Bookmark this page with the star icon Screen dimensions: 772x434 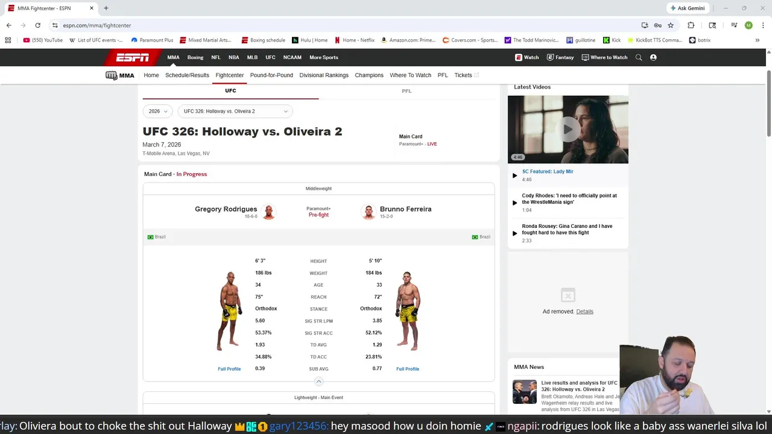pyautogui.click(x=671, y=25)
